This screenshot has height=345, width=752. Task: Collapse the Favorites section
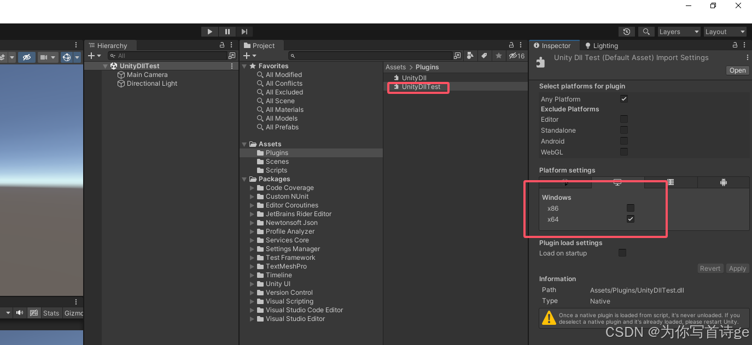click(x=244, y=66)
